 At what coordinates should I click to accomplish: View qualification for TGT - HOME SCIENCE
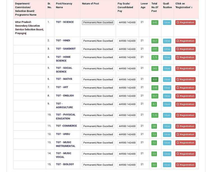(167, 58)
